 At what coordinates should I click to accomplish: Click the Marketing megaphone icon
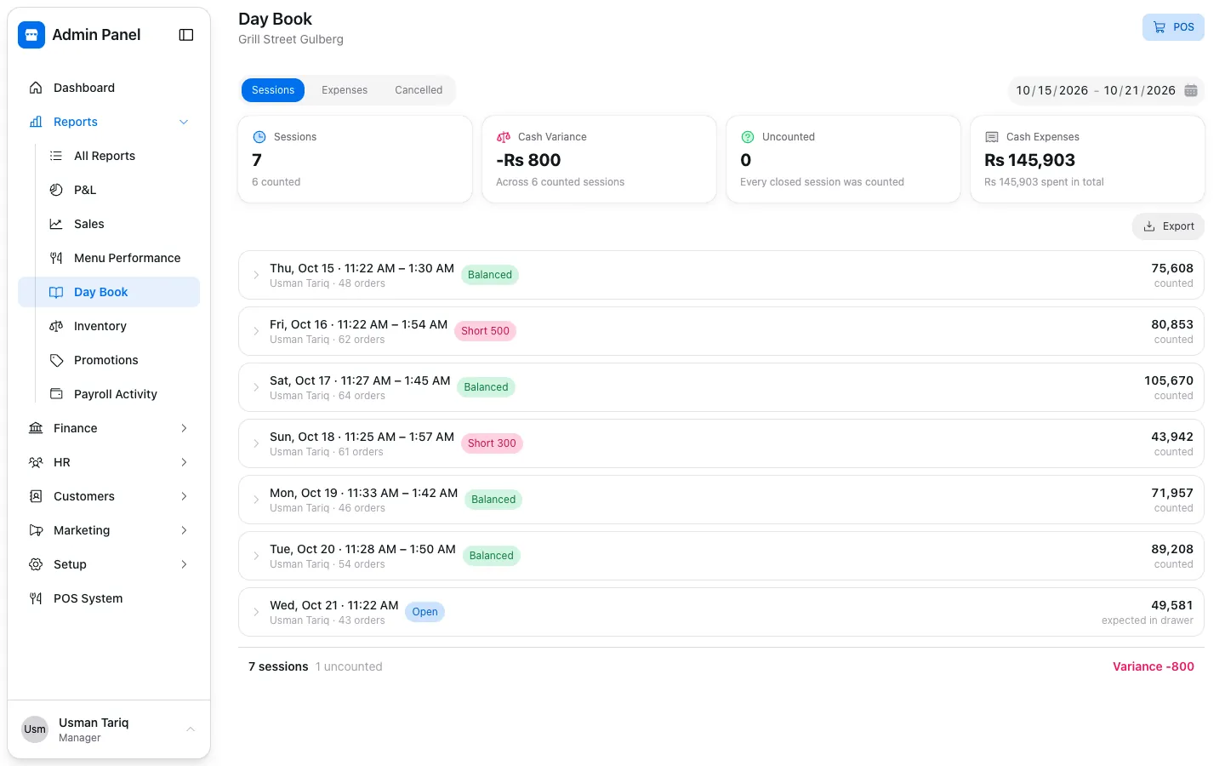(x=36, y=530)
